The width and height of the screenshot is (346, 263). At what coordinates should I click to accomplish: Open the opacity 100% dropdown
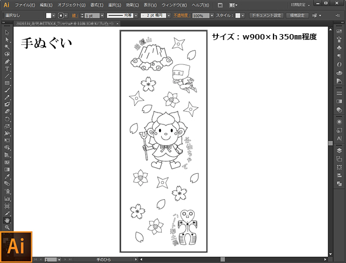[x=212, y=16]
